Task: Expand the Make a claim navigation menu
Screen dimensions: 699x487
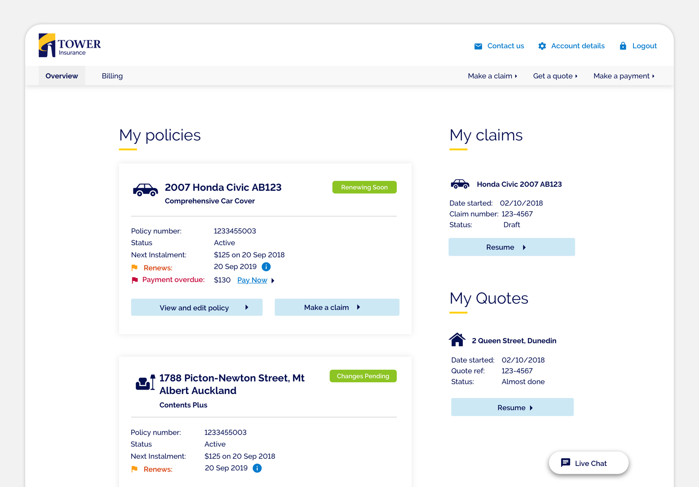Action: coord(492,76)
